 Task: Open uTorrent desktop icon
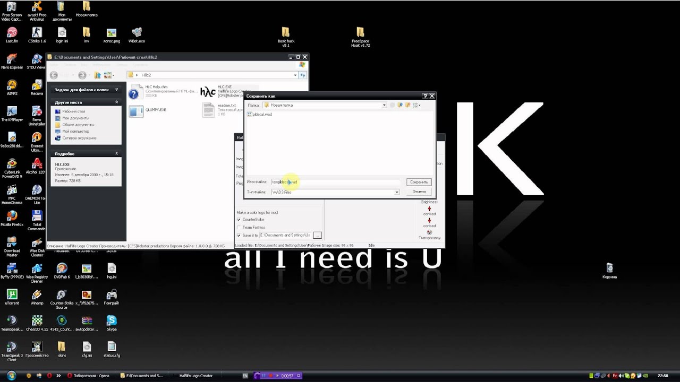(12, 296)
